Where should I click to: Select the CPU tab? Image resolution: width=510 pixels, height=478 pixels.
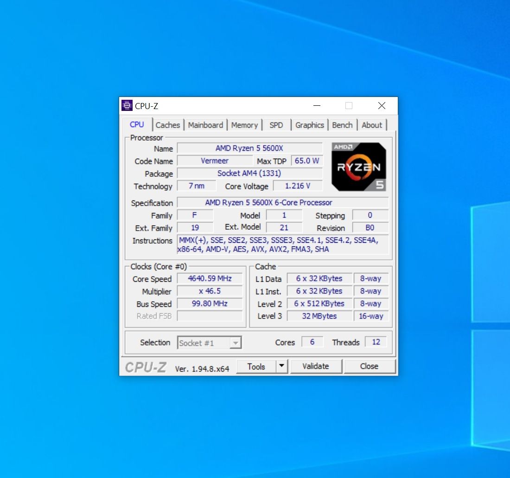[x=137, y=124]
